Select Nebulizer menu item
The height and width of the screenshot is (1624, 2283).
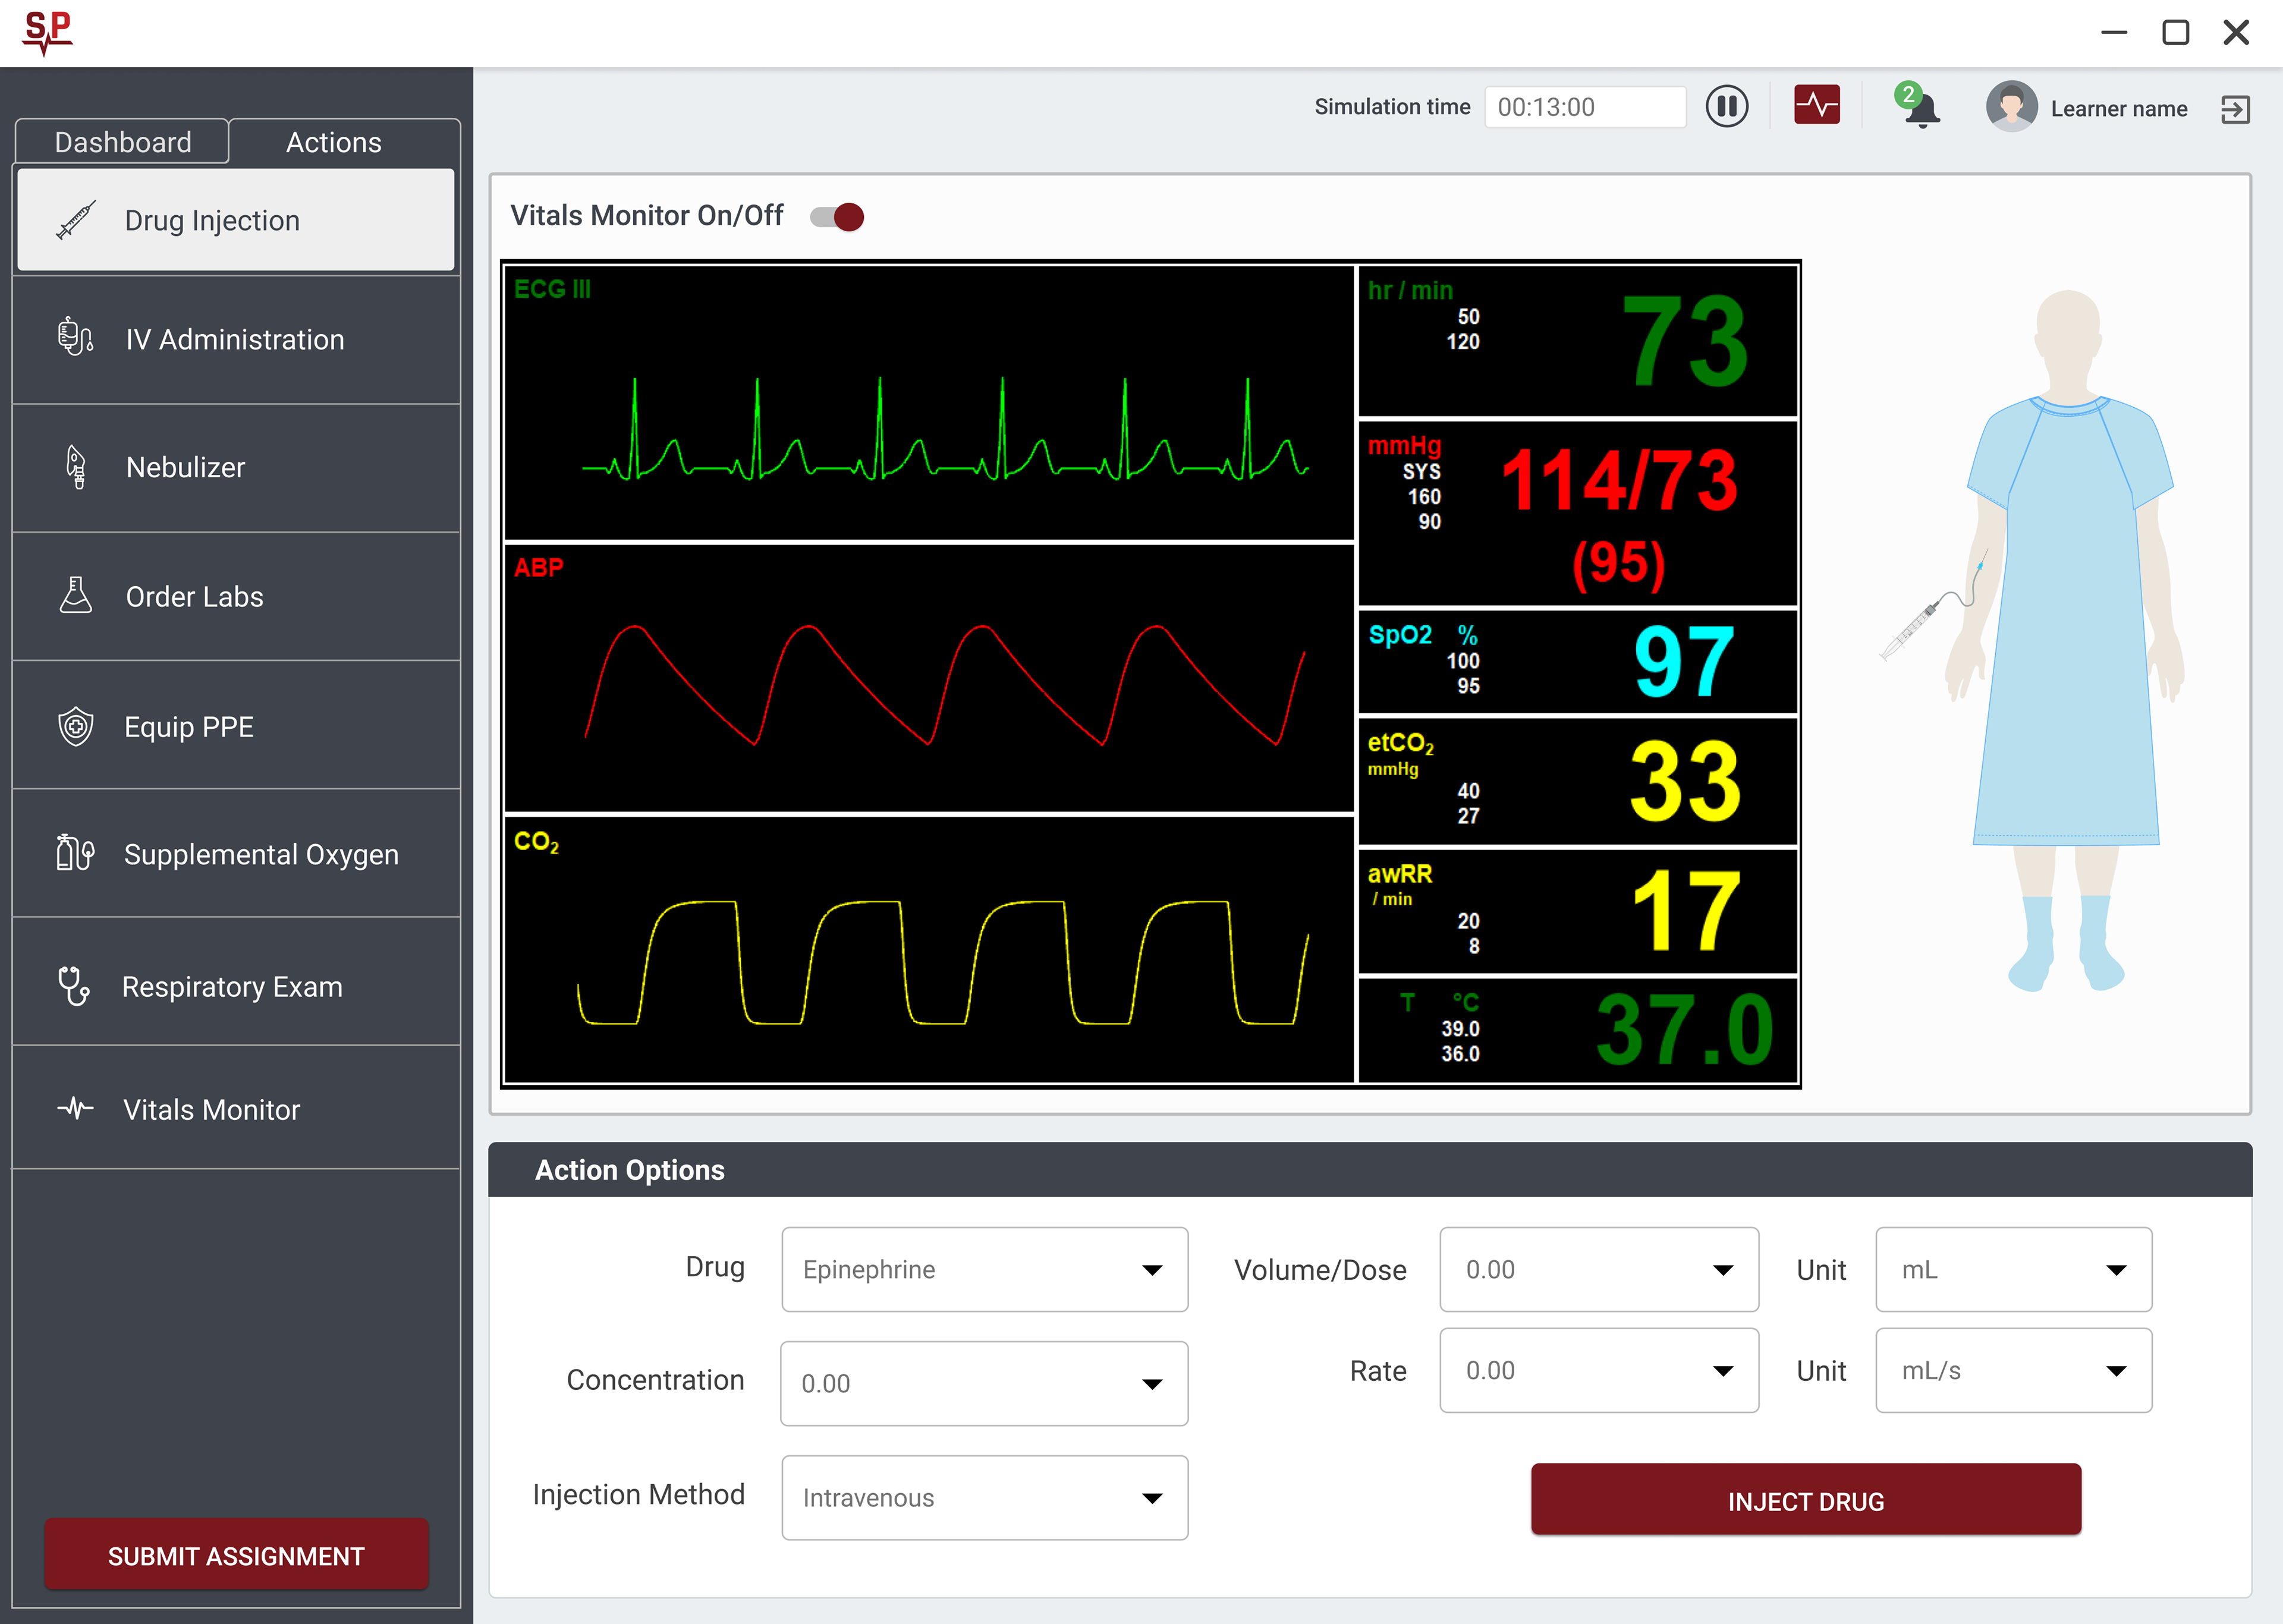[236, 467]
